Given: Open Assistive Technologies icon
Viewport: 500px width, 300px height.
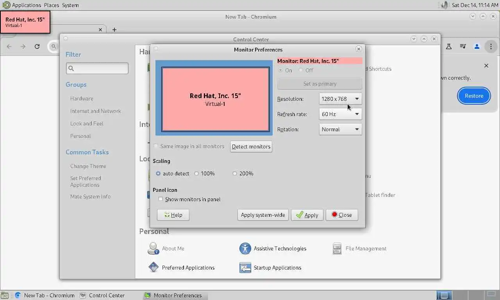Looking at the screenshot, I should coord(273,248).
